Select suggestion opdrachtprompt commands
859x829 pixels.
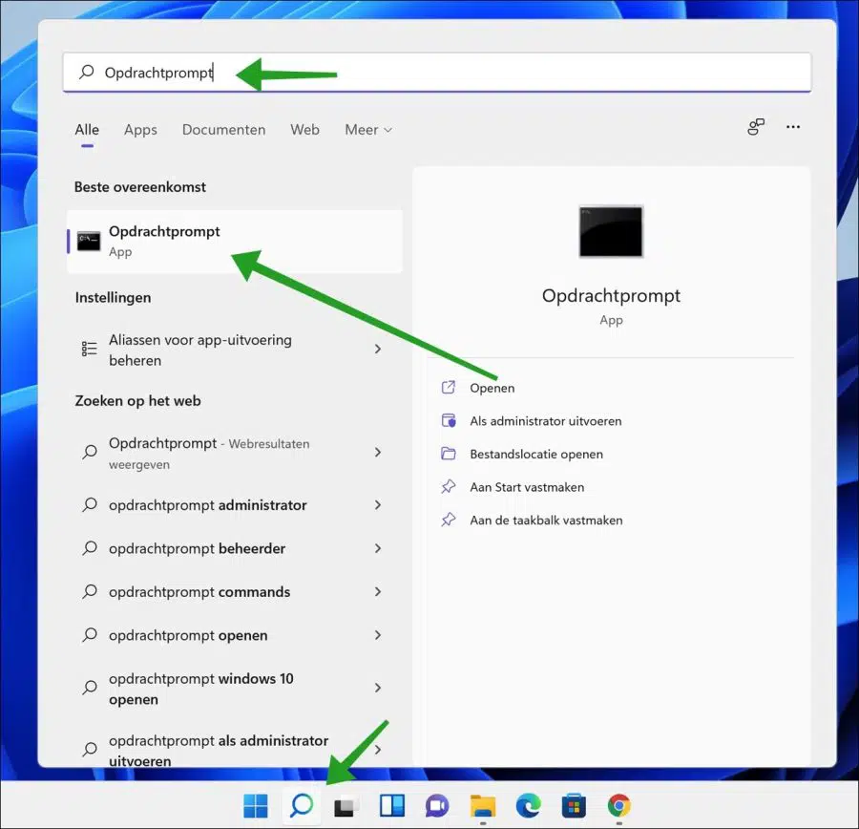pyautogui.click(x=235, y=591)
